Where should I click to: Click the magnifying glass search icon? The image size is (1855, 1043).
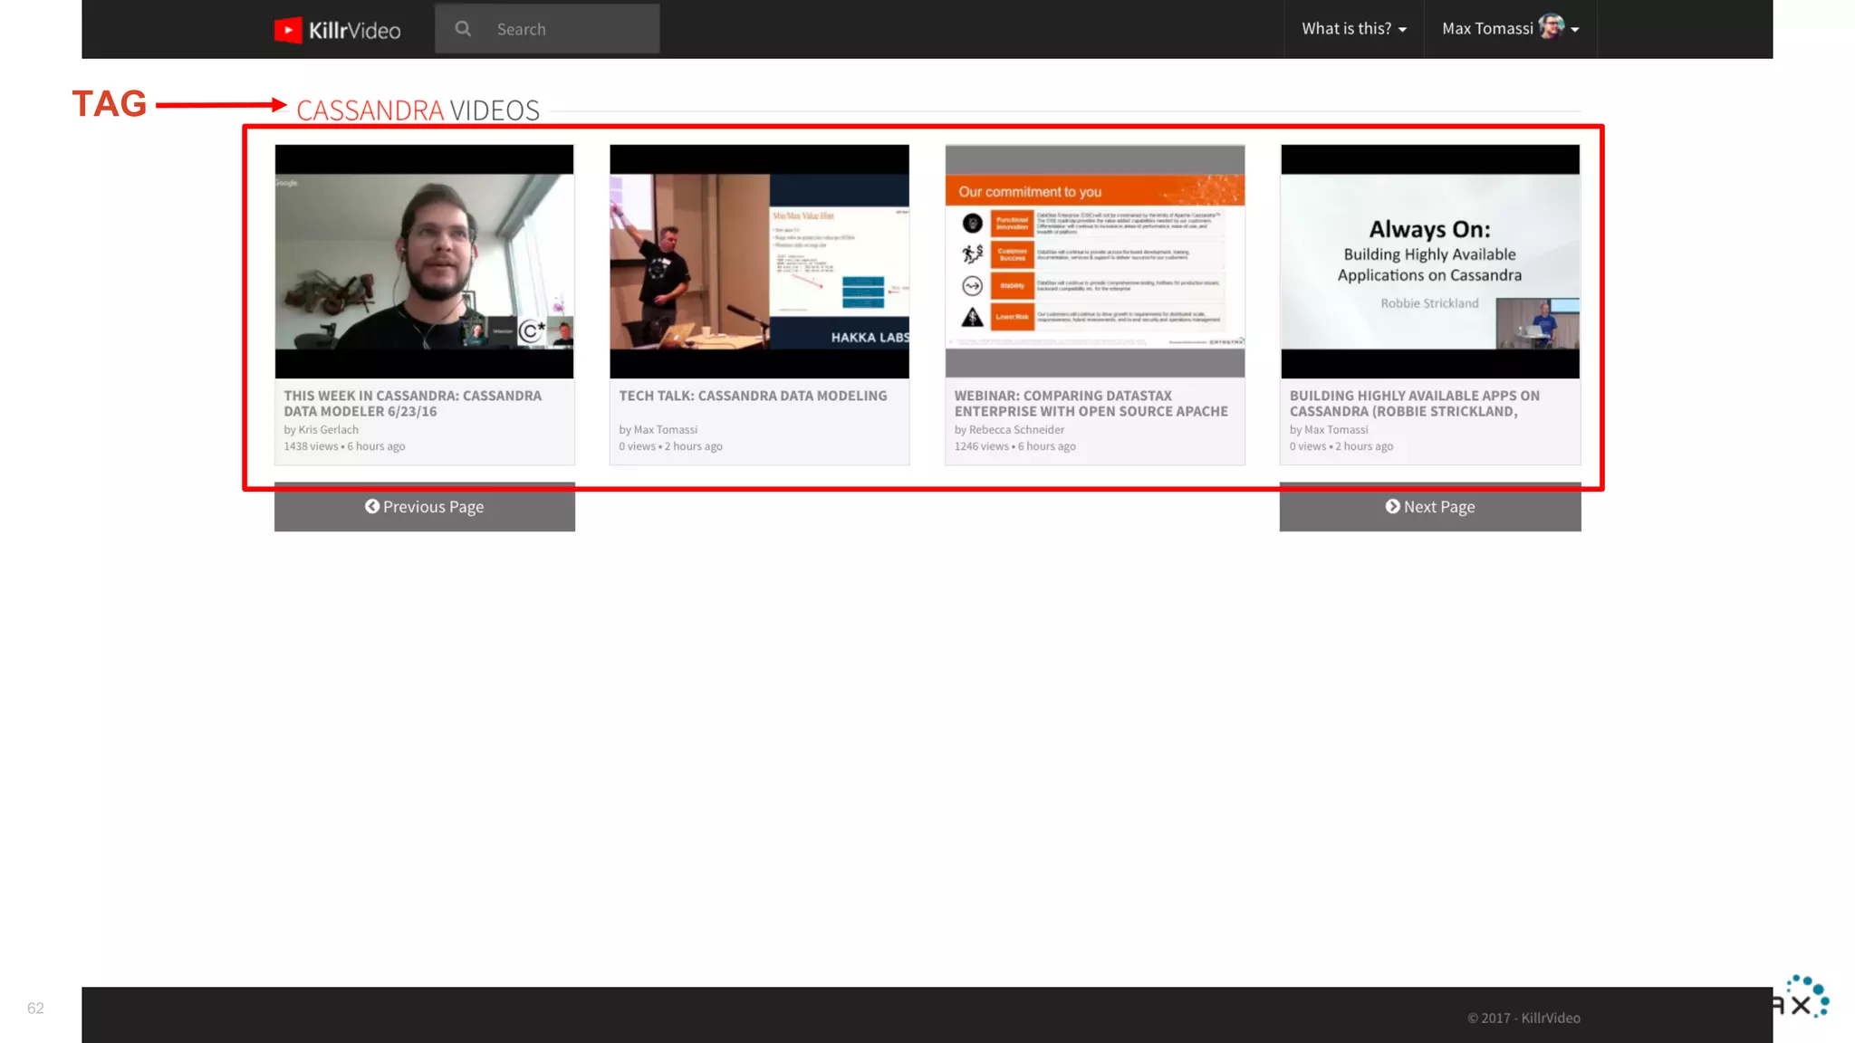(463, 29)
